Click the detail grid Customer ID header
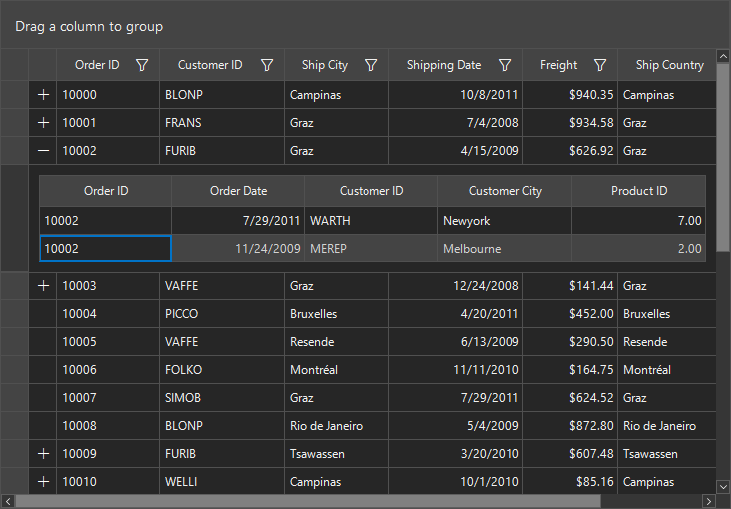Viewport: 731px width, 509px height. (371, 191)
